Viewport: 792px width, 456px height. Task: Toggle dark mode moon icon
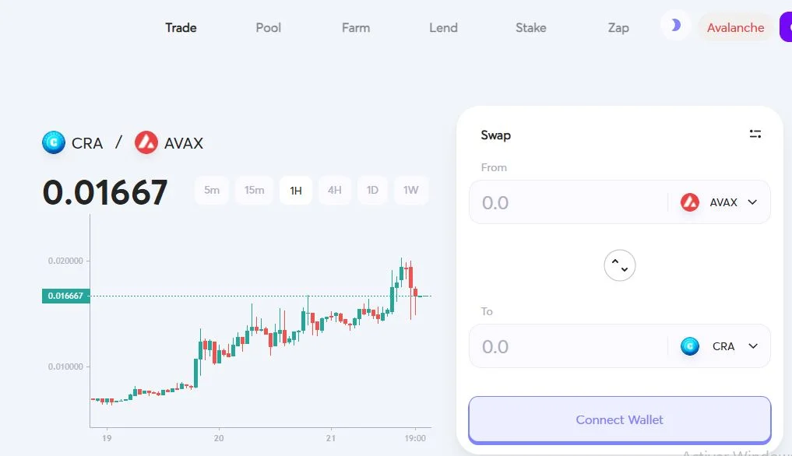[x=675, y=26]
